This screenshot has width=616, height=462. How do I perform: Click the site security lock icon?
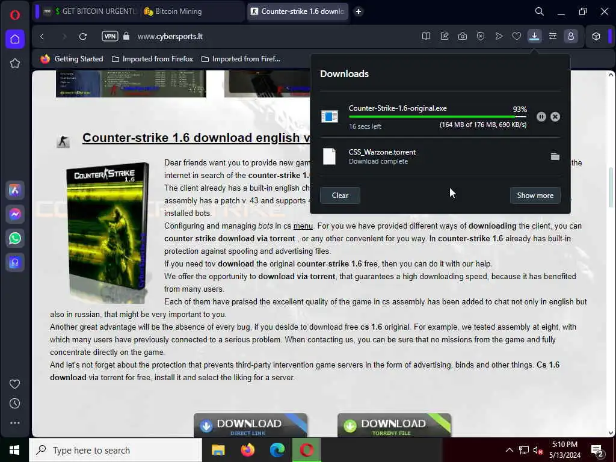[126, 37]
